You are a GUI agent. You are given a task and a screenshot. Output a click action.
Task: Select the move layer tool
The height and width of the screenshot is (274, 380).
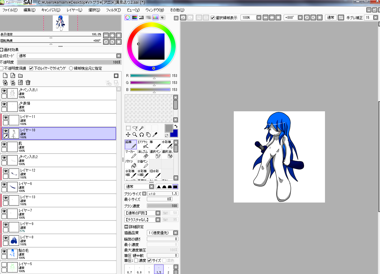[x=128, y=134]
